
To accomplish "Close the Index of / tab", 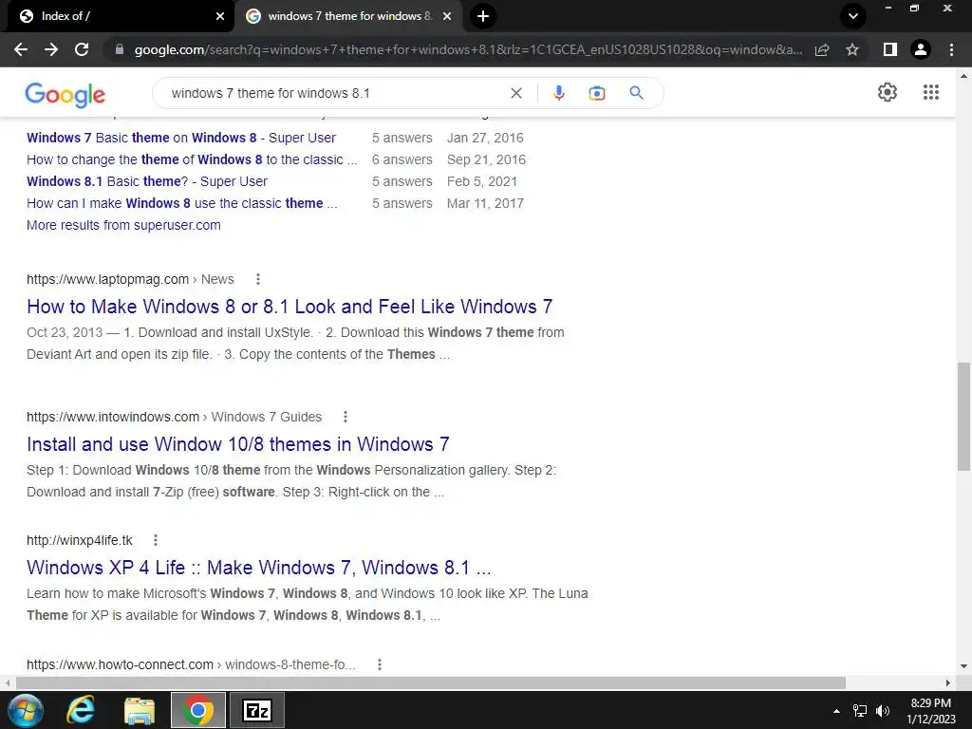I will (220, 16).
